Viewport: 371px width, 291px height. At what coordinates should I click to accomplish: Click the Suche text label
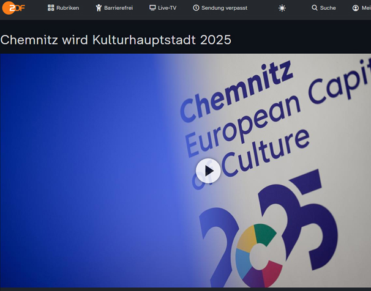point(328,8)
